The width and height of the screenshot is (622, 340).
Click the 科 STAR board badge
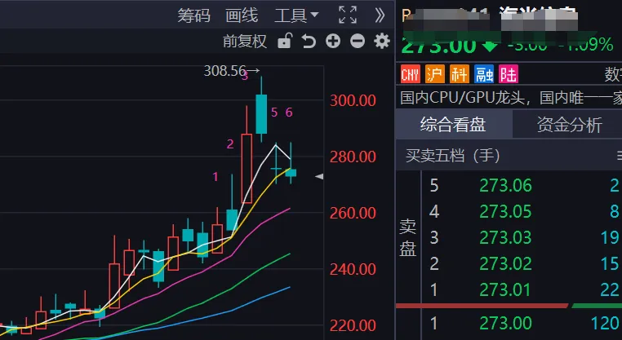coord(460,74)
